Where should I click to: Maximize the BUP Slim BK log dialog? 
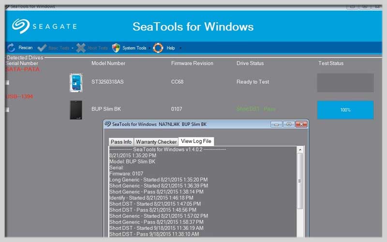coord(289,124)
